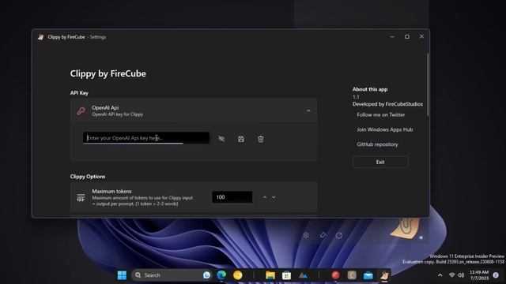Open the beige C app in taskbar

click(x=352, y=275)
